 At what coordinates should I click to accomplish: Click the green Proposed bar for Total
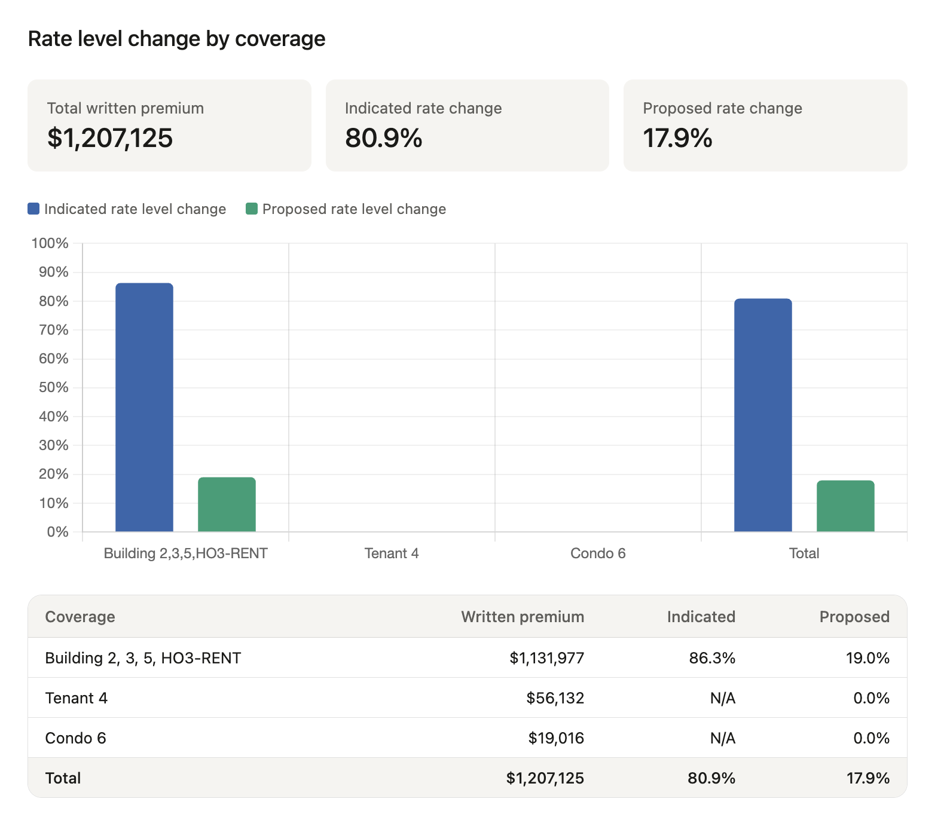coord(845,506)
